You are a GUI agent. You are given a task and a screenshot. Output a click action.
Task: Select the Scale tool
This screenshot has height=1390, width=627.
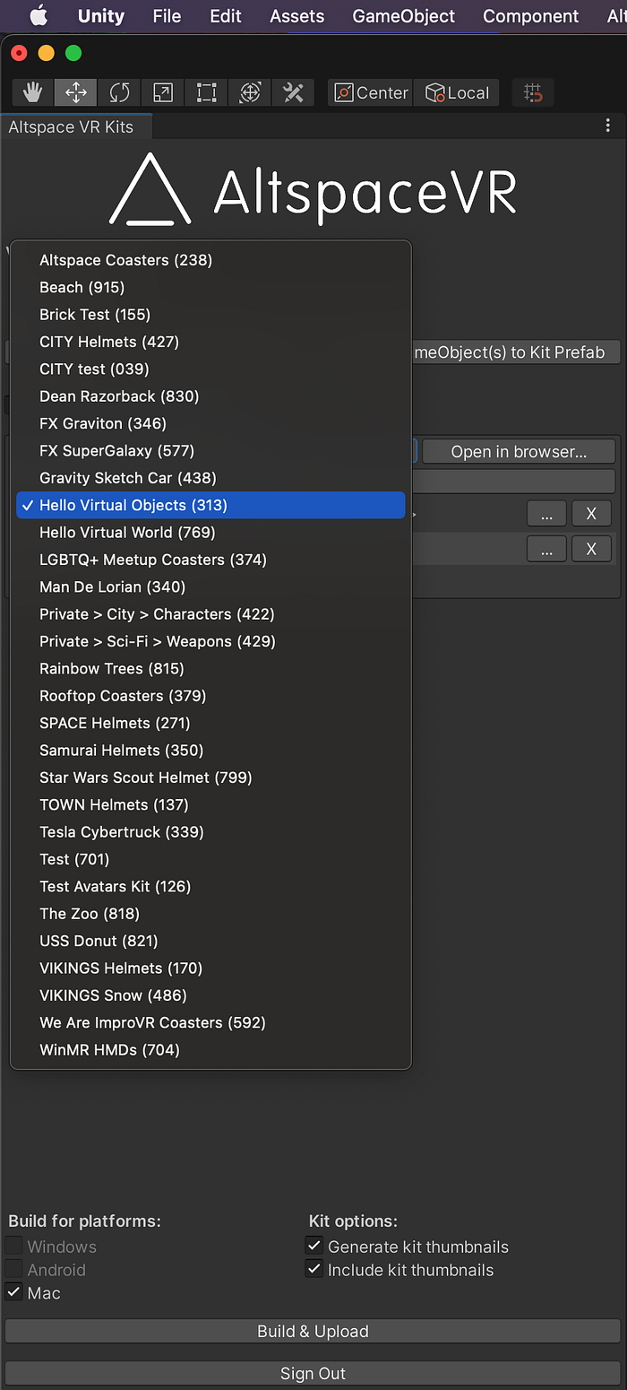click(163, 92)
